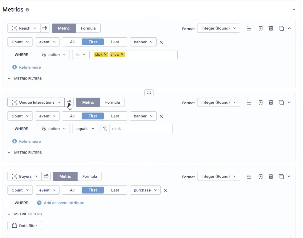Remove the show tag from Reach filter

point(122,55)
